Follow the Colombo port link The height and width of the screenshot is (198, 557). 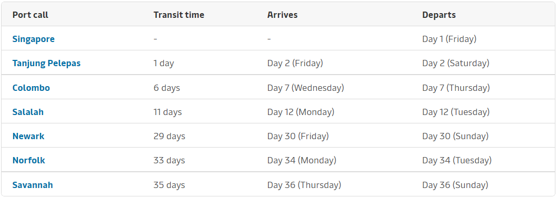point(31,88)
